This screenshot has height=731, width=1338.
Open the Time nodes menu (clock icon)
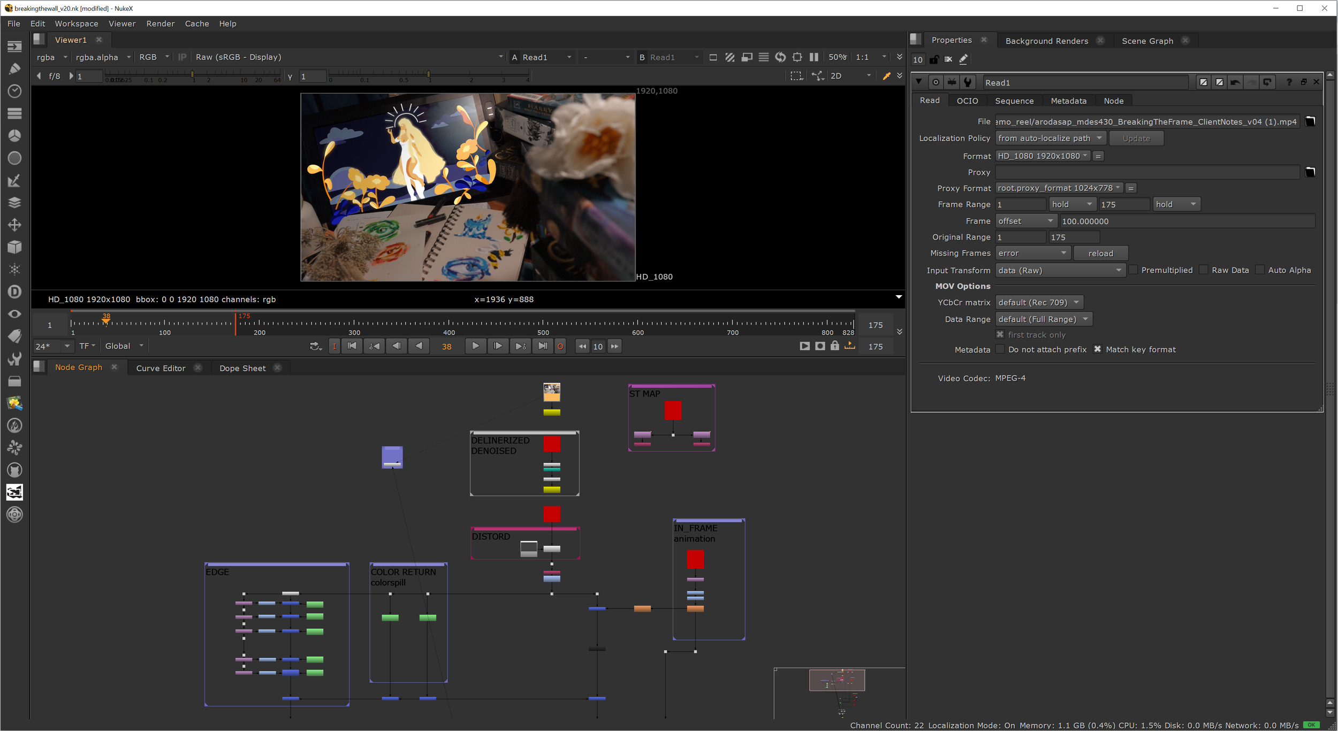click(x=14, y=91)
